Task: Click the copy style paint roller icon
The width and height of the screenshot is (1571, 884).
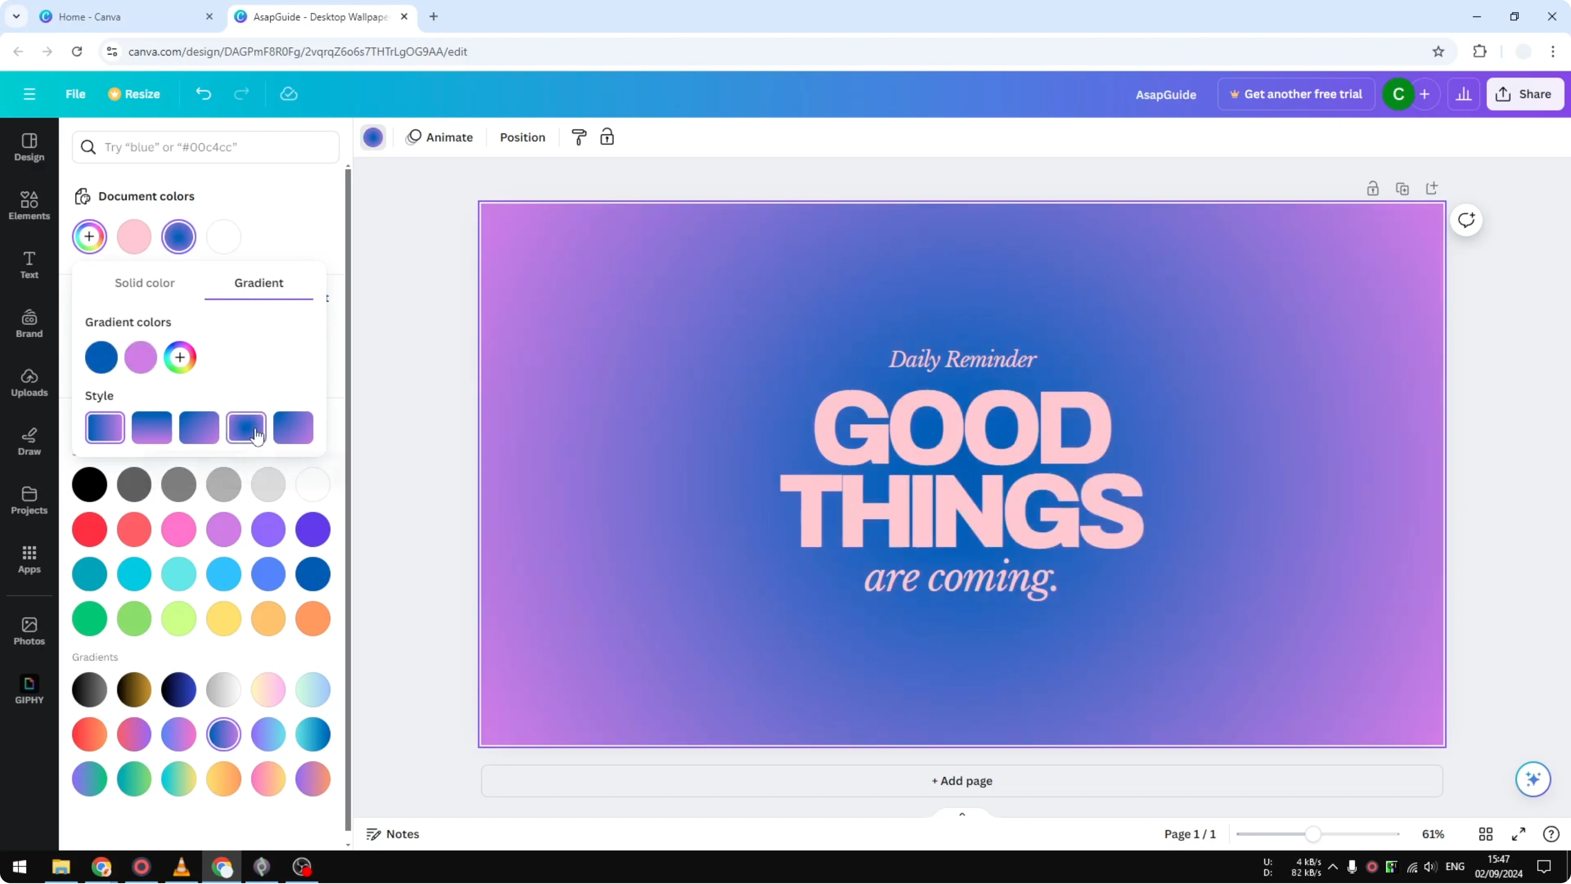Action: pos(579,137)
